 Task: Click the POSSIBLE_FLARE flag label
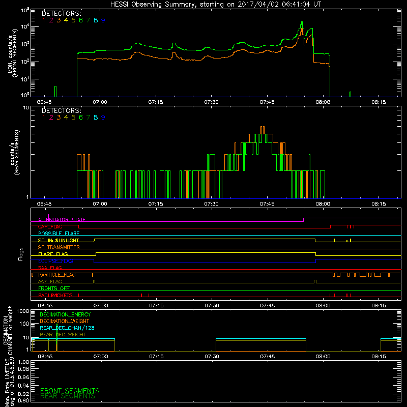(x=59, y=234)
